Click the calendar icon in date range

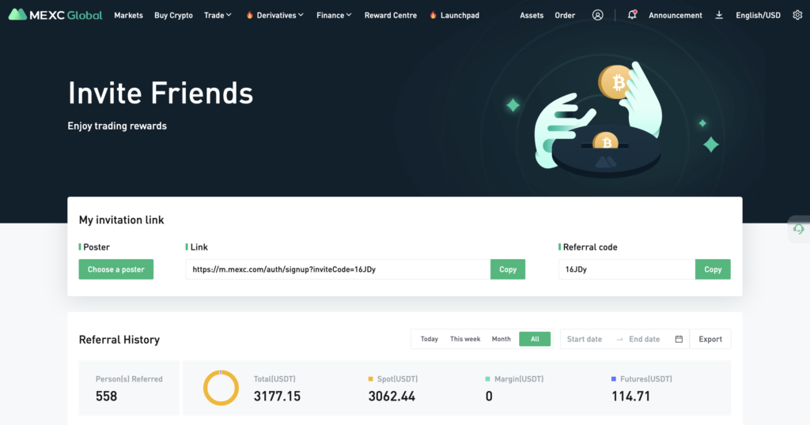coord(679,339)
